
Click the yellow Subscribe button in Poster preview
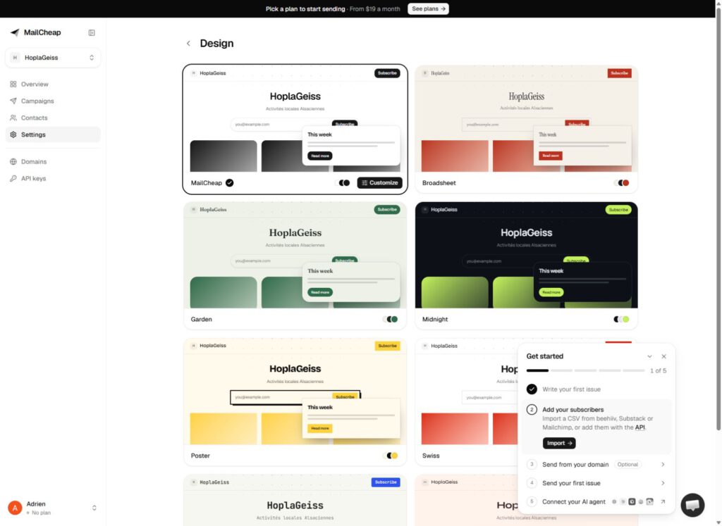[387, 346]
